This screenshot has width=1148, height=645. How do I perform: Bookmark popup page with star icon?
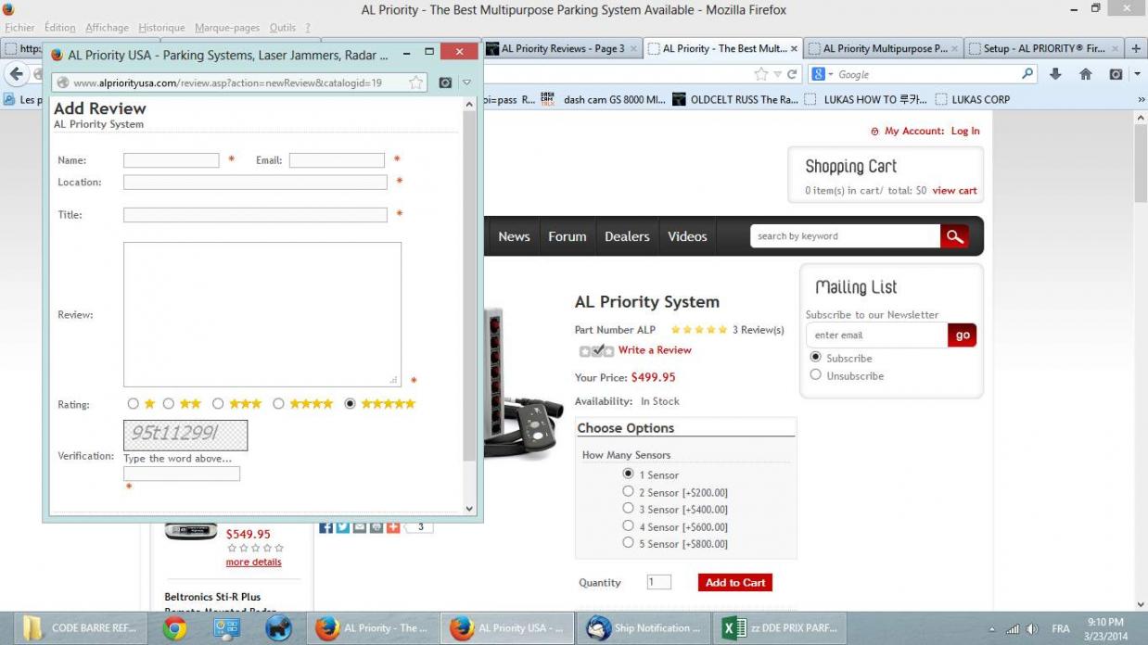pos(416,82)
